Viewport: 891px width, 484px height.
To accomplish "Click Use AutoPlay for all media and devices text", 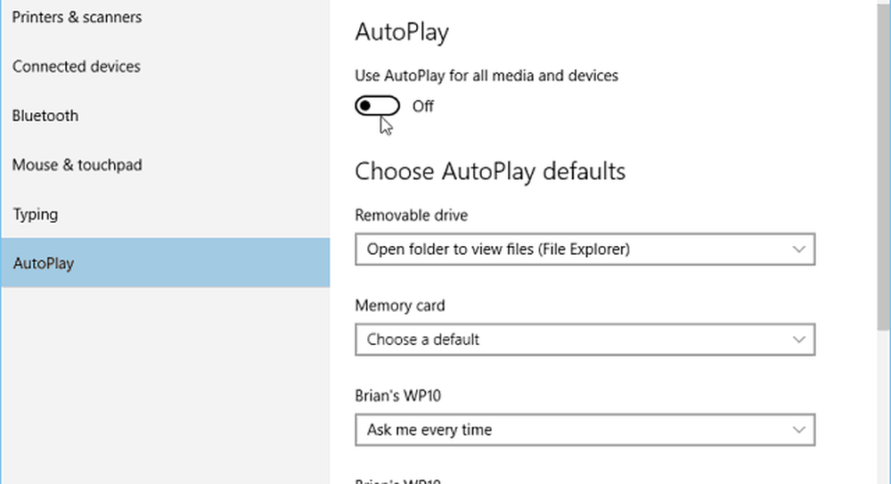I will [x=486, y=76].
